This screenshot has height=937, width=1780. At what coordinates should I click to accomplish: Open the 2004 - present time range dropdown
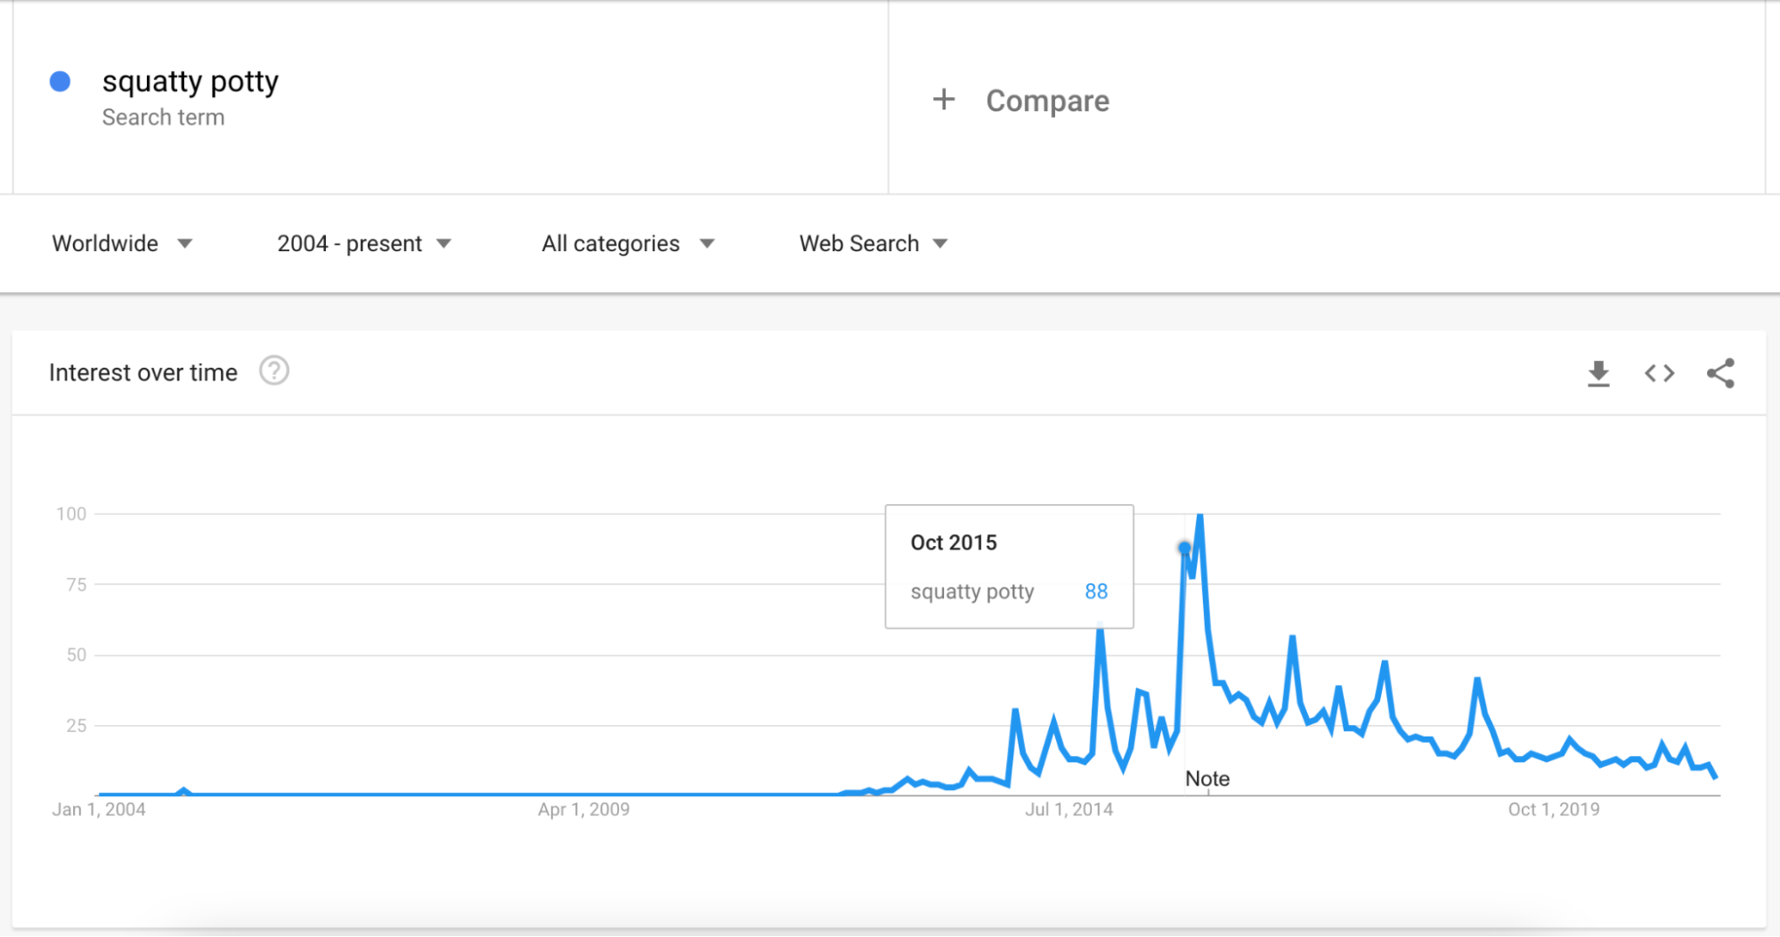(x=364, y=243)
